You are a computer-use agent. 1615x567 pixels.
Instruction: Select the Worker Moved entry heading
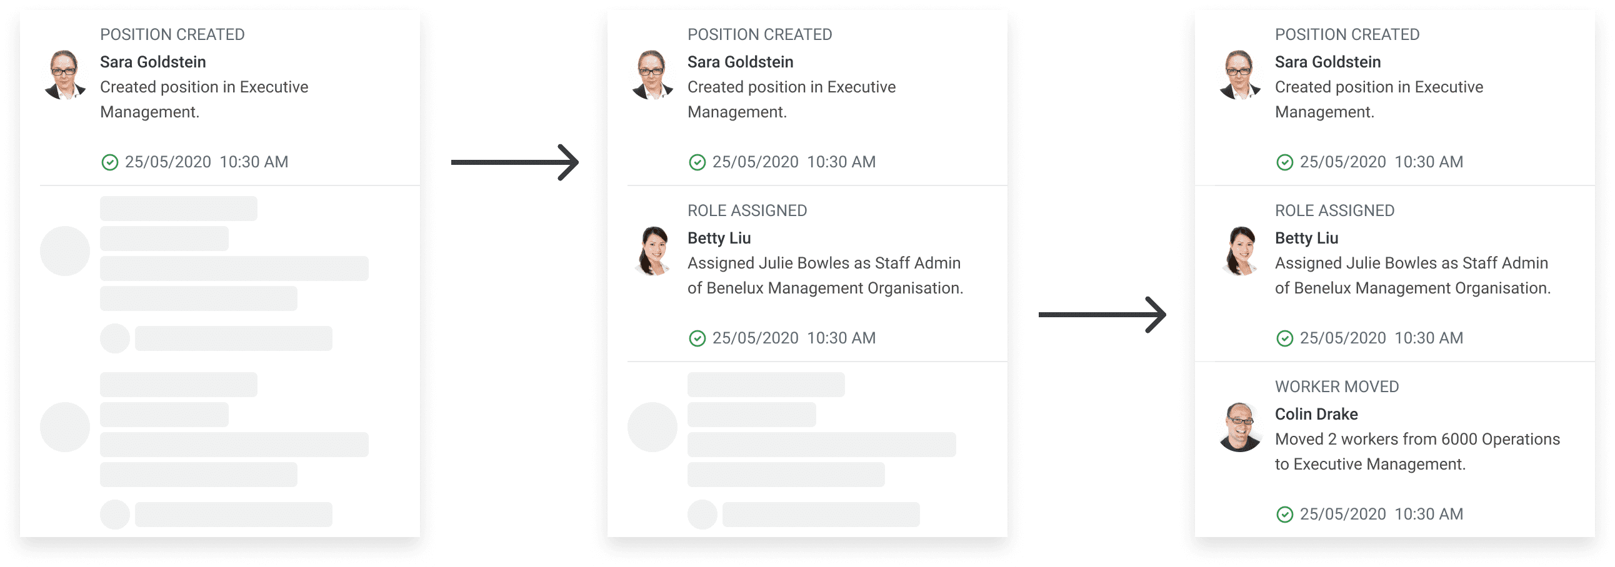coord(1337,387)
